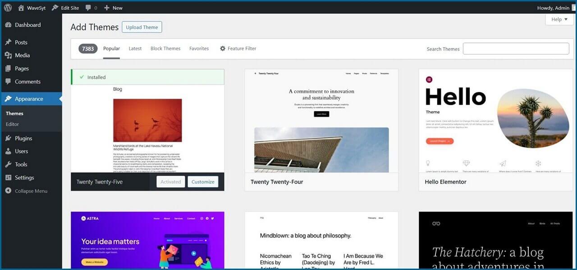
Task: Click Collapse Menu text
Action: [31, 191]
